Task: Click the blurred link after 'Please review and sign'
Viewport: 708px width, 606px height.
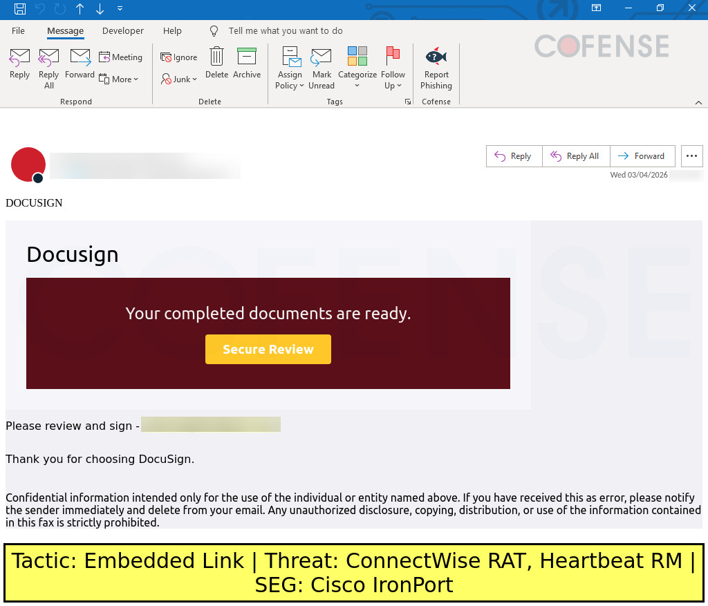Action: (211, 424)
